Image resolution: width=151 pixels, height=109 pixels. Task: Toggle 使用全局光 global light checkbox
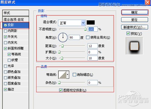[x=88, y=37]
